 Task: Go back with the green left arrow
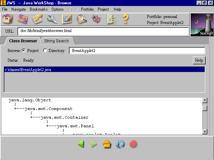[x=81, y=144]
